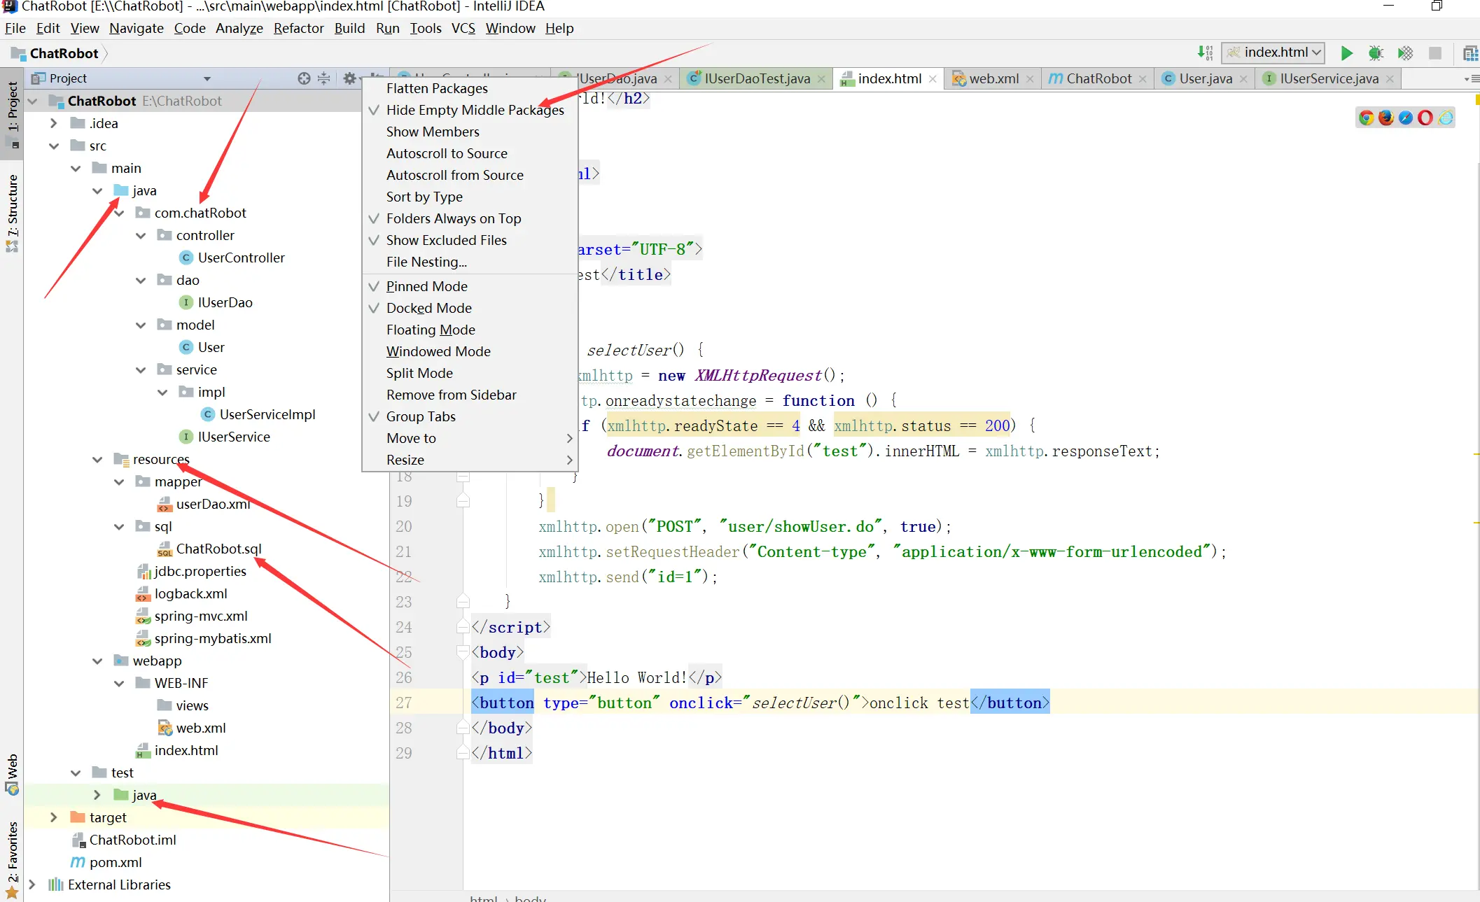
Task: Open the Project panel settings gear
Action: pyautogui.click(x=349, y=78)
